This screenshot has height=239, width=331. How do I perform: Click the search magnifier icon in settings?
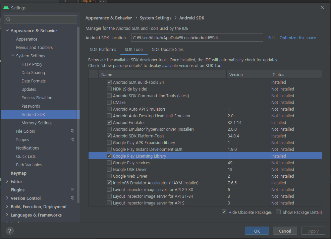pos(8,19)
